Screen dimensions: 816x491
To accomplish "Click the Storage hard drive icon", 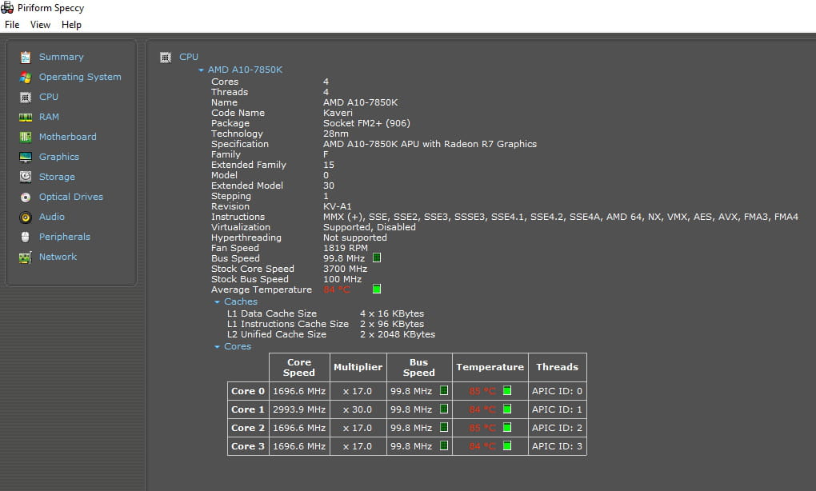I will tap(25, 177).
